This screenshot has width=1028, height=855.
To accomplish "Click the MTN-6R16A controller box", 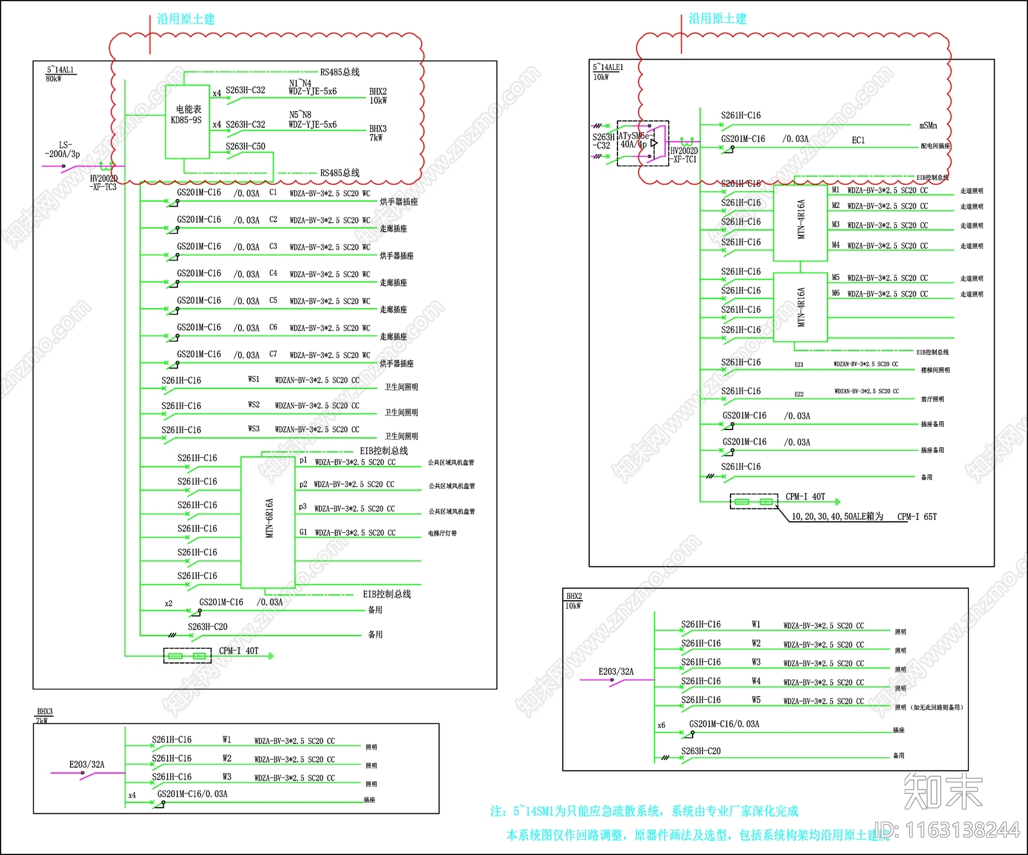I will [x=269, y=522].
